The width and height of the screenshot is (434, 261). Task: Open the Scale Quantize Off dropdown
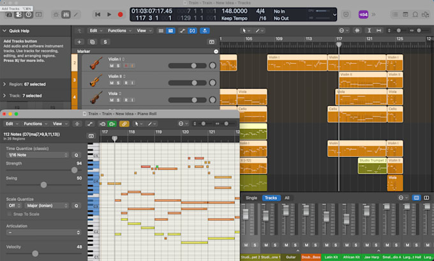[x=14, y=205]
